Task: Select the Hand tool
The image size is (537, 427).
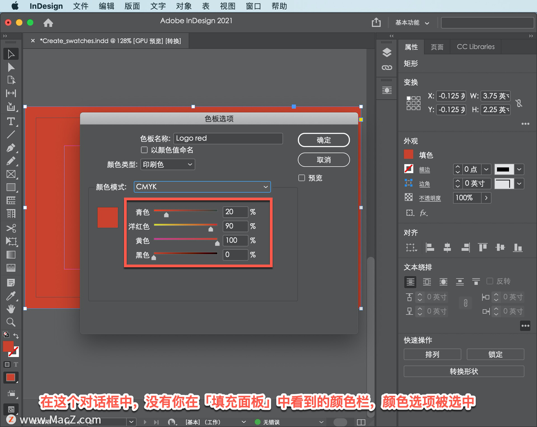Action: 11,309
